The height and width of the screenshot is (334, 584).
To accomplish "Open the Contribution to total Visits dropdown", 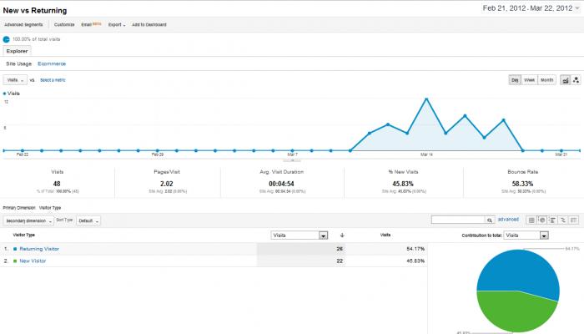I will coord(526,235).
